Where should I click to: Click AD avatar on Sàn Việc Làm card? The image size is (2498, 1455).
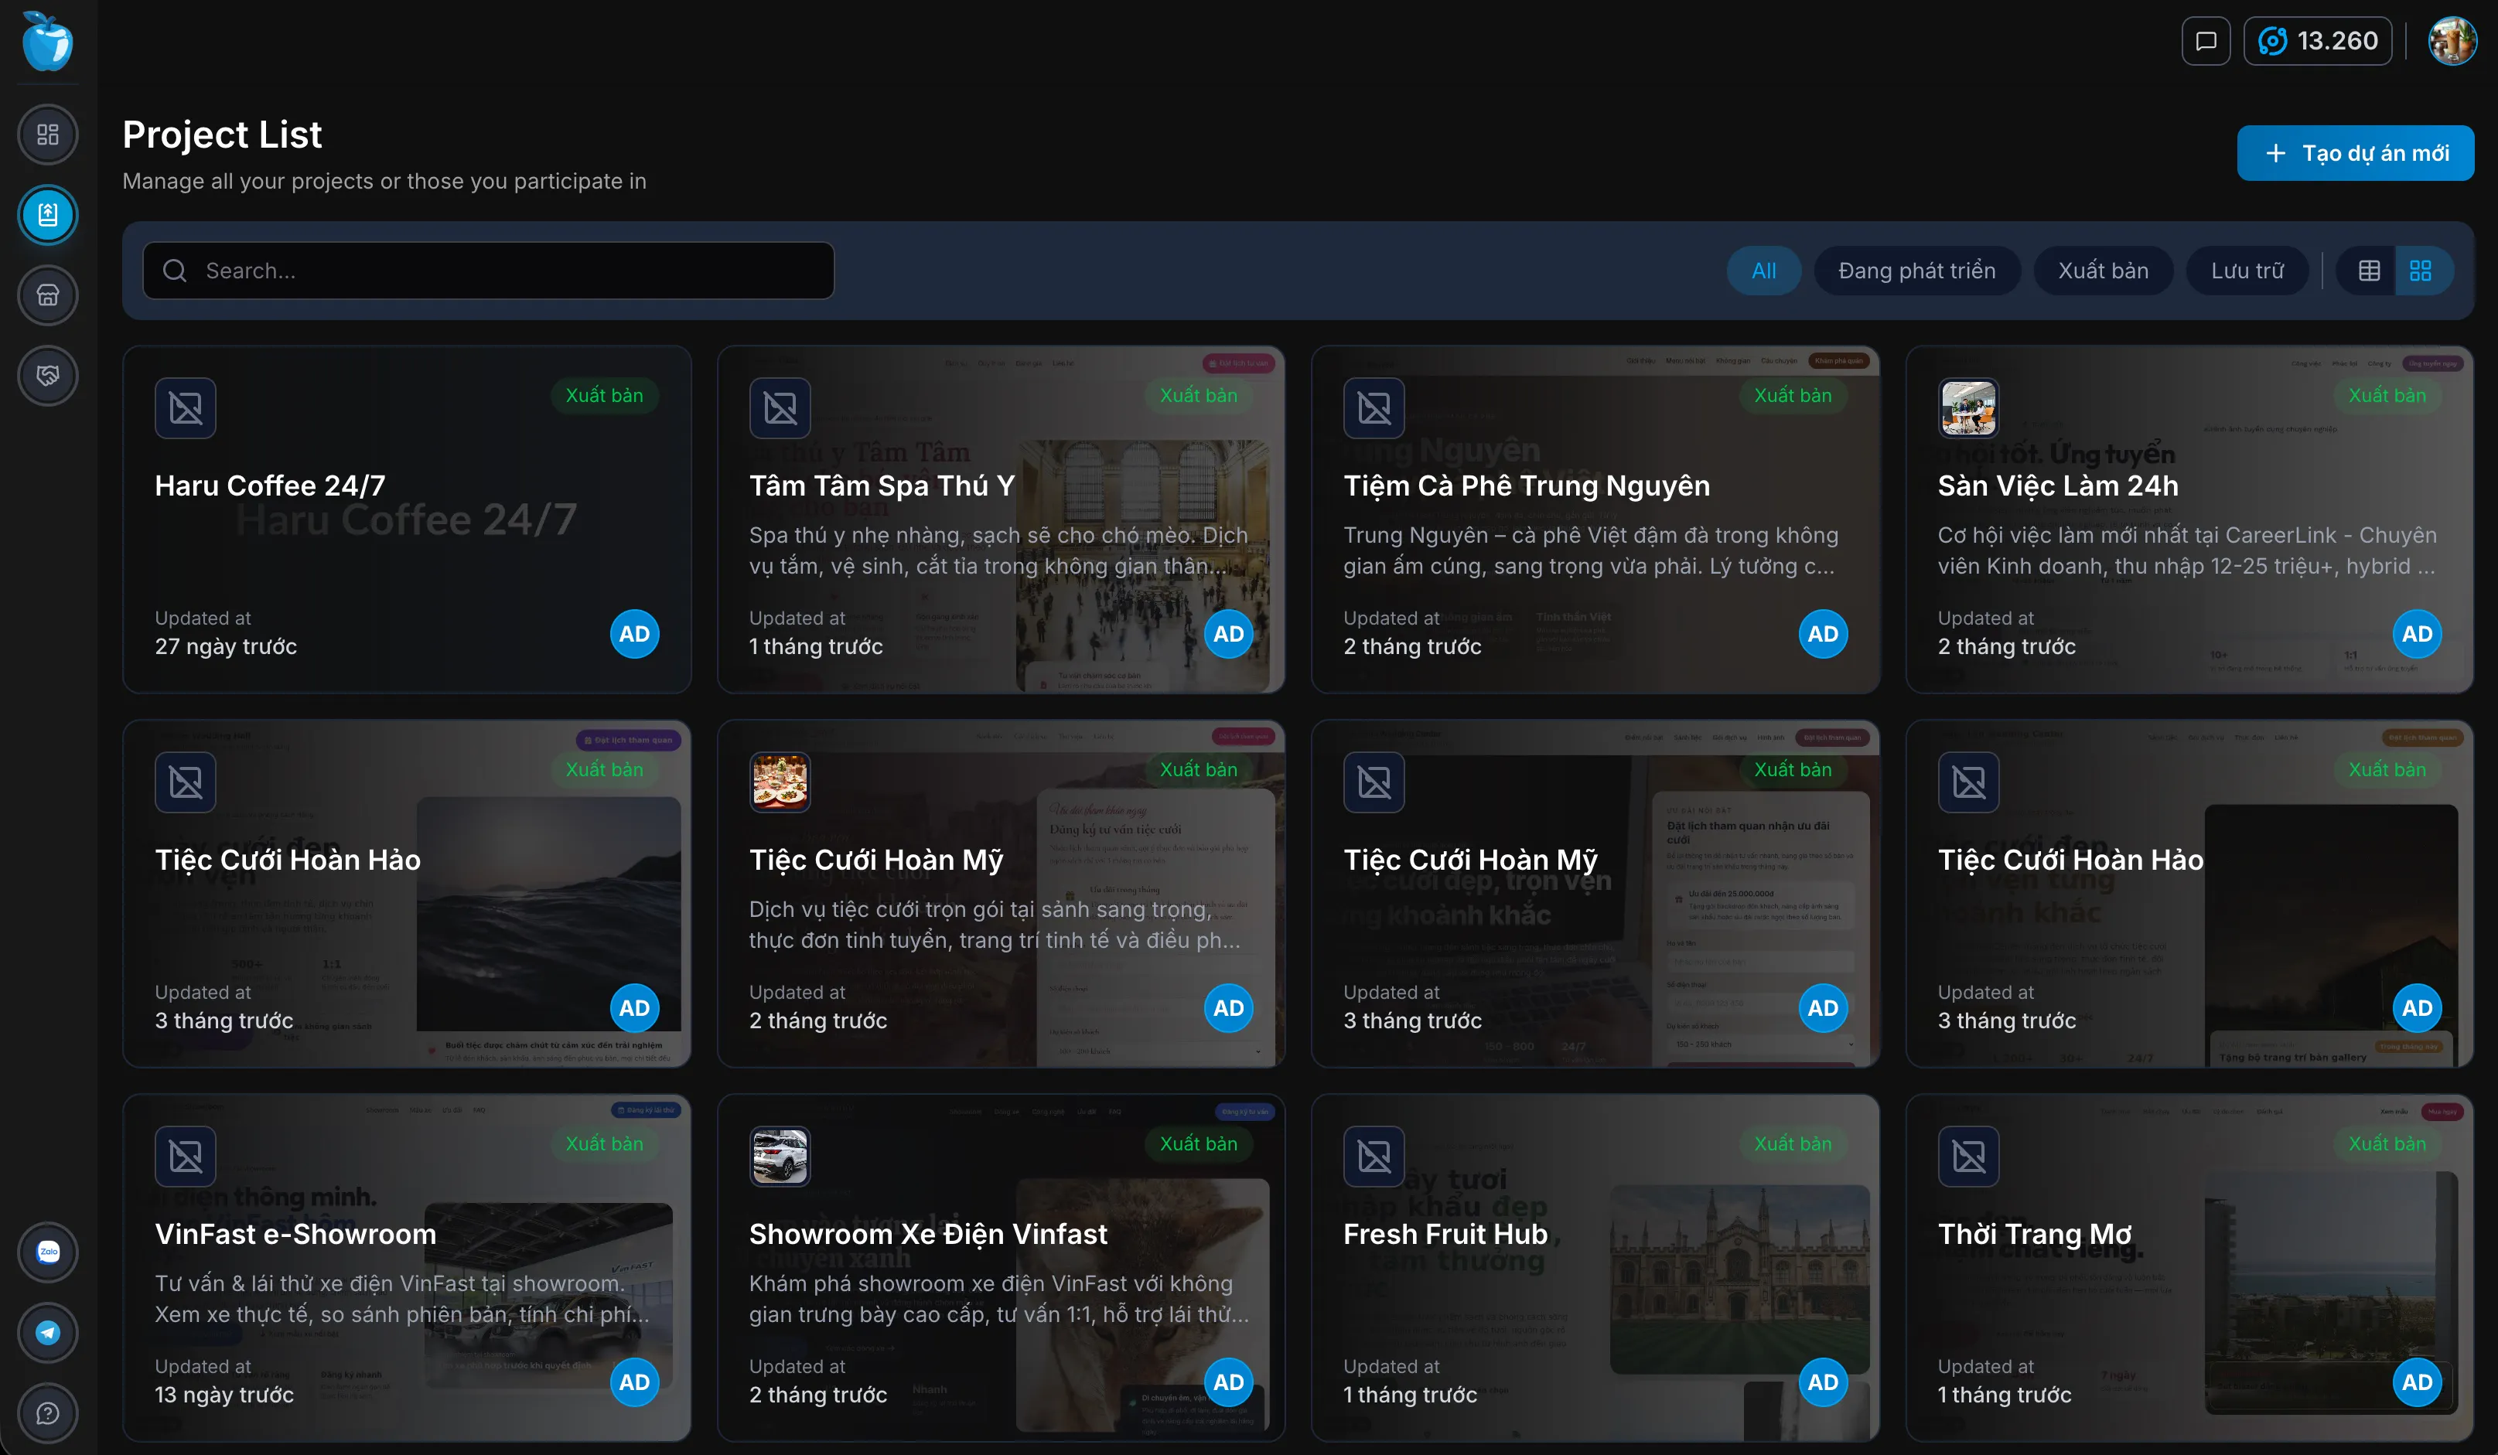tap(2418, 633)
